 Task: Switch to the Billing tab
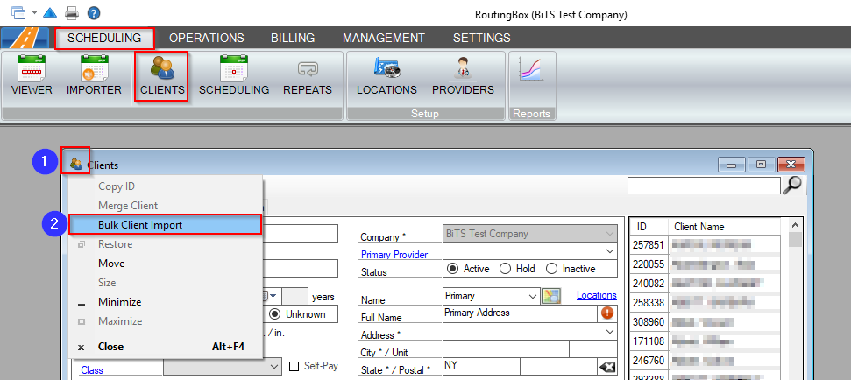pos(292,38)
